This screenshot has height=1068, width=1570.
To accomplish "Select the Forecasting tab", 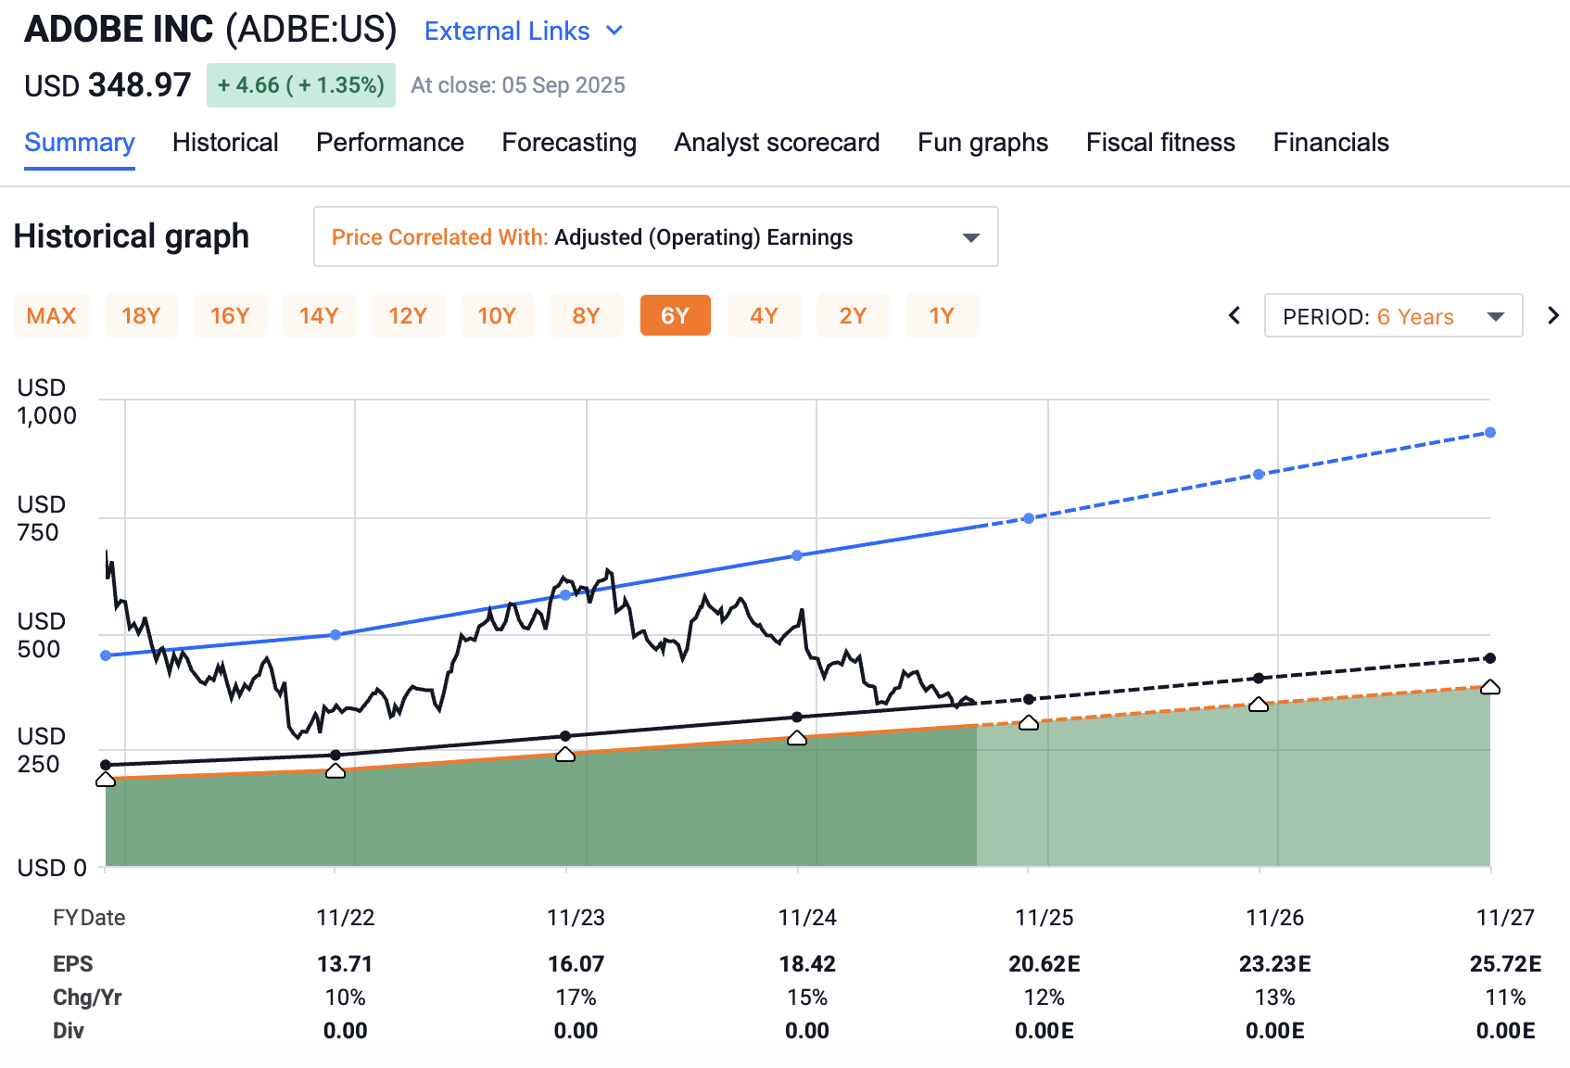I will (569, 143).
